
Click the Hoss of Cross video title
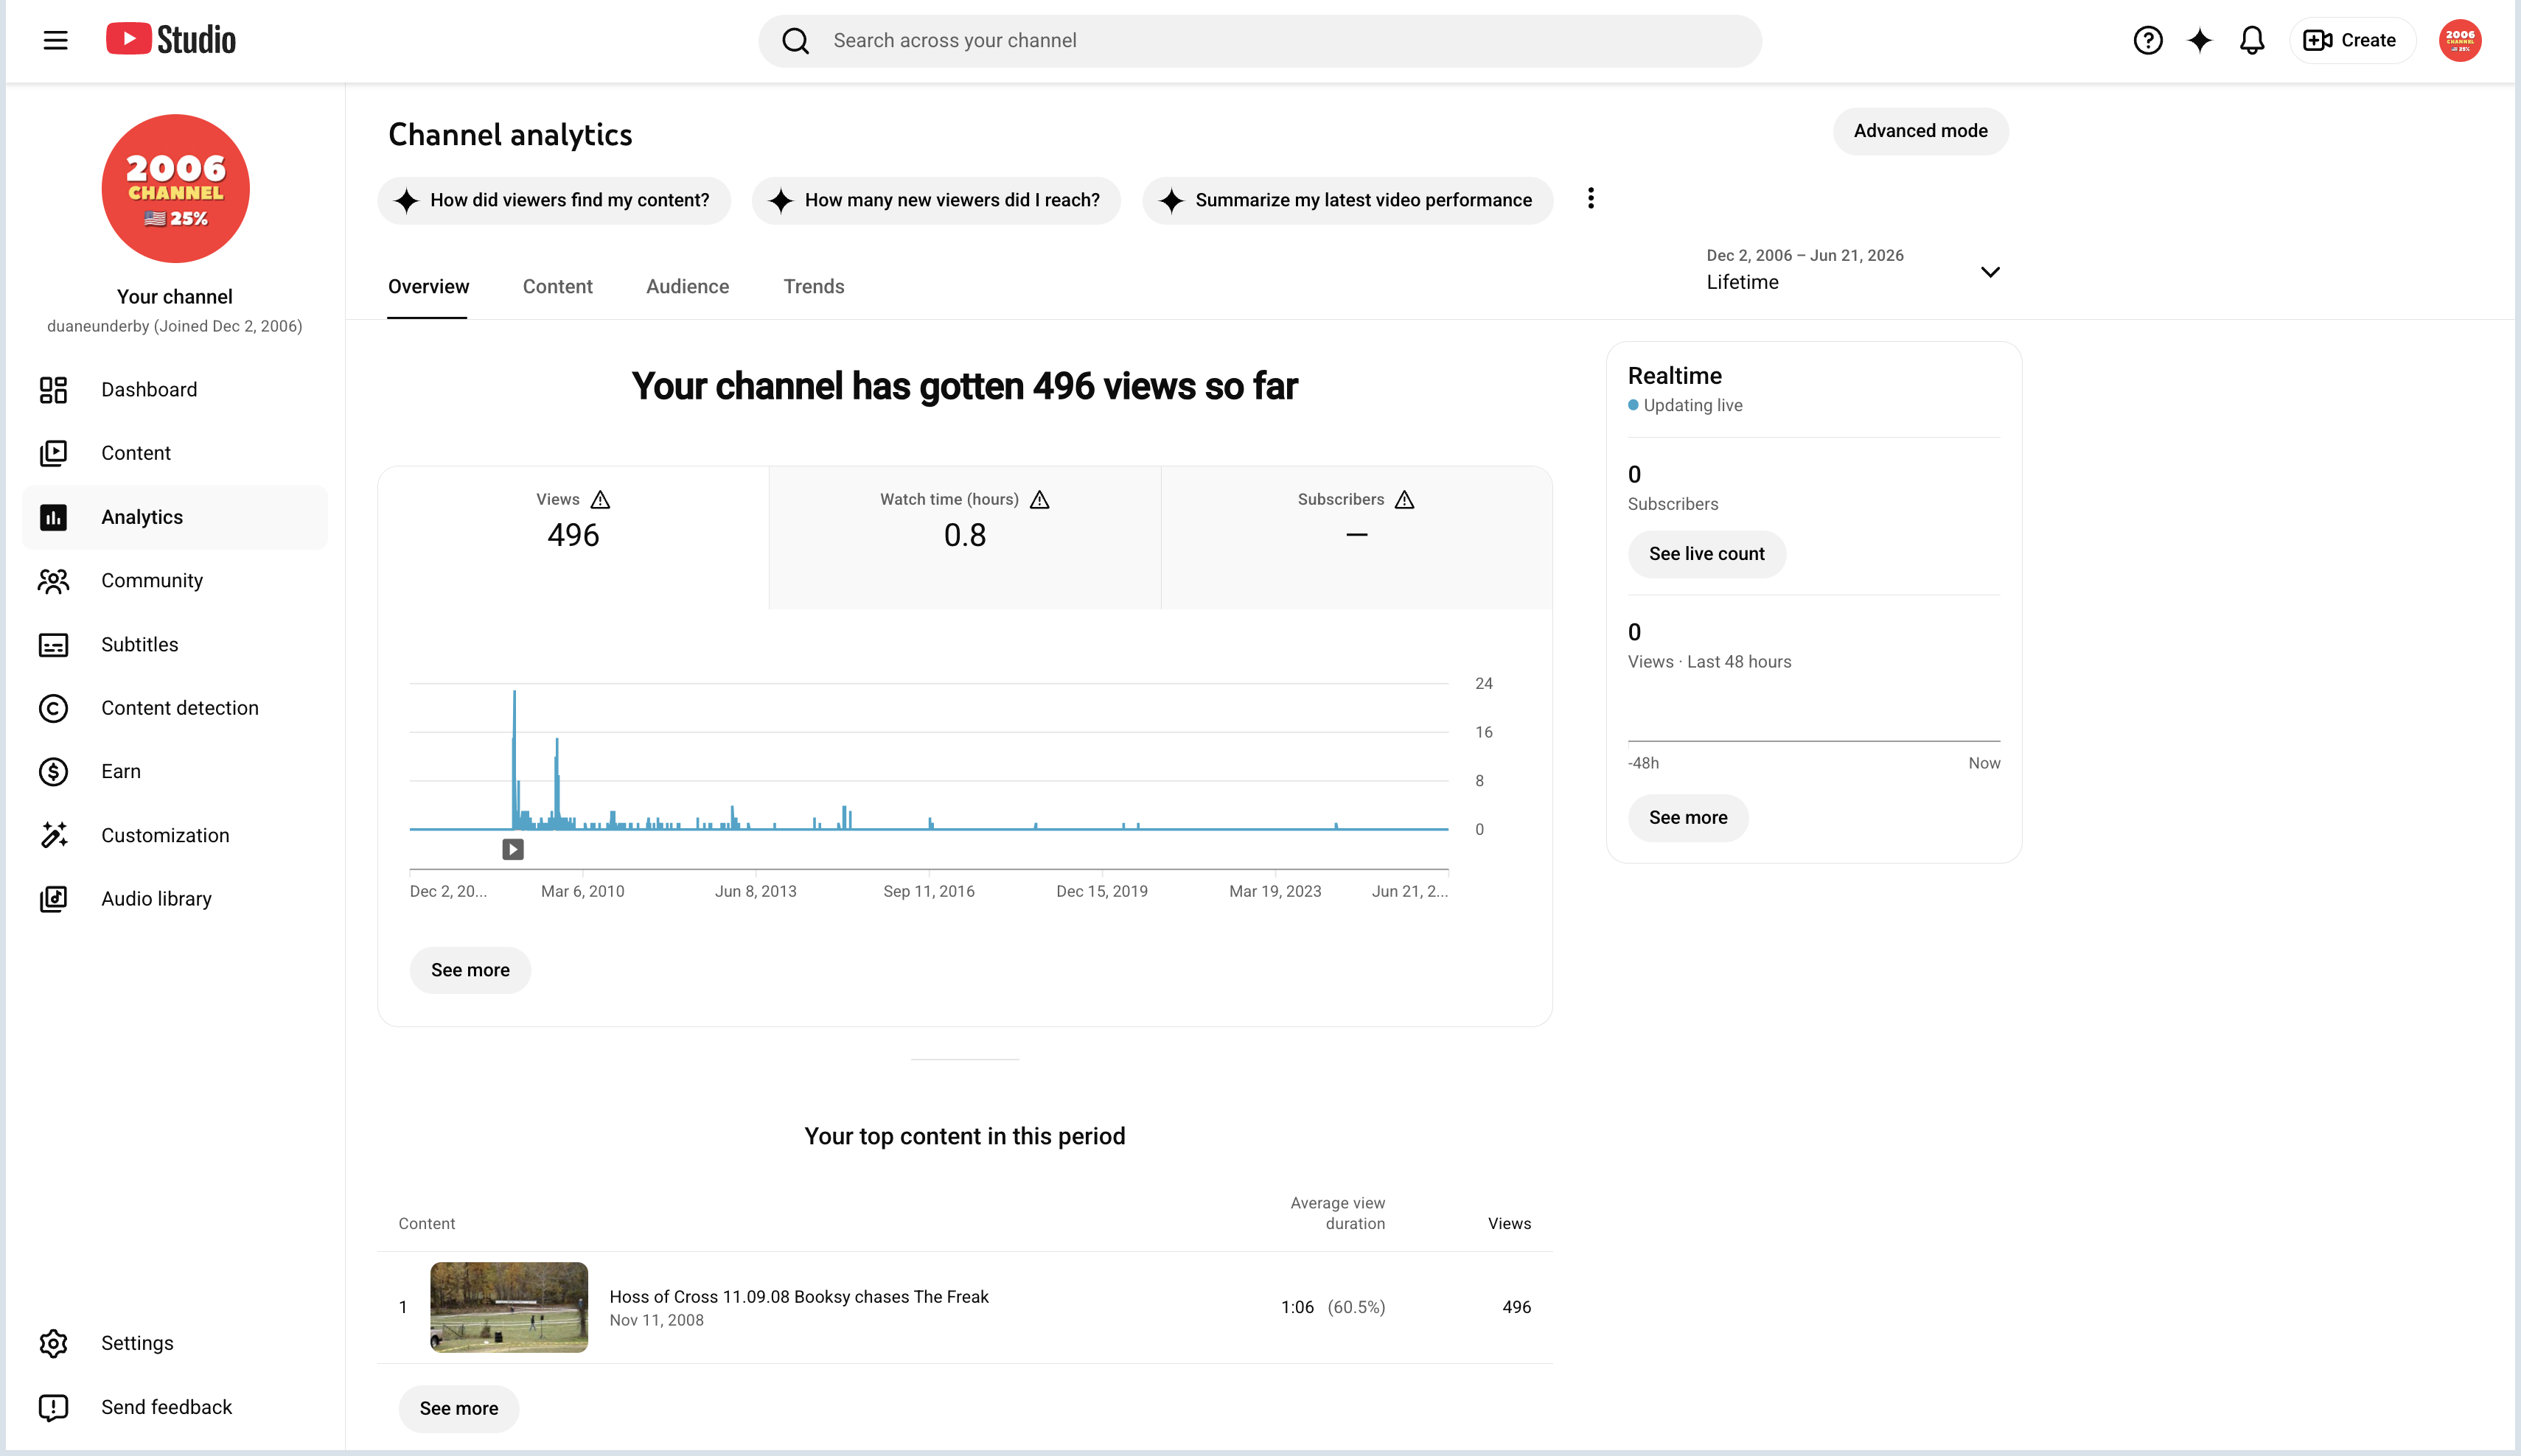point(798,1296)
